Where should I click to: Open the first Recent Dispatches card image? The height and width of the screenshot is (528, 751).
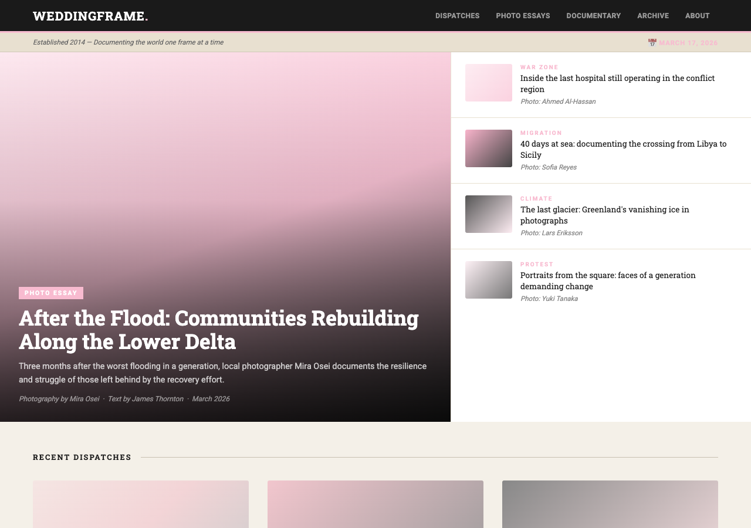[141, 505]
